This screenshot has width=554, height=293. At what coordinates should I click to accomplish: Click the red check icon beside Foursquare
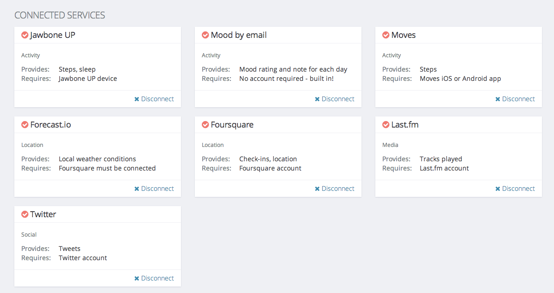tap(205, 124)
